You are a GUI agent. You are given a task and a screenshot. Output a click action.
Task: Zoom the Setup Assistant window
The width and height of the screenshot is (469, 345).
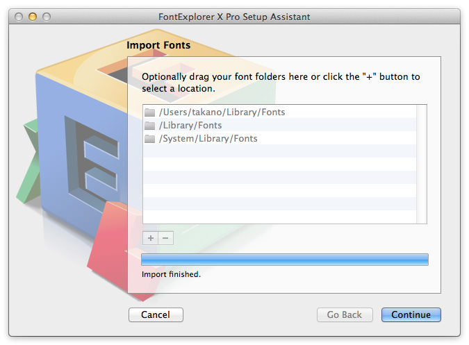click(47, 17)
